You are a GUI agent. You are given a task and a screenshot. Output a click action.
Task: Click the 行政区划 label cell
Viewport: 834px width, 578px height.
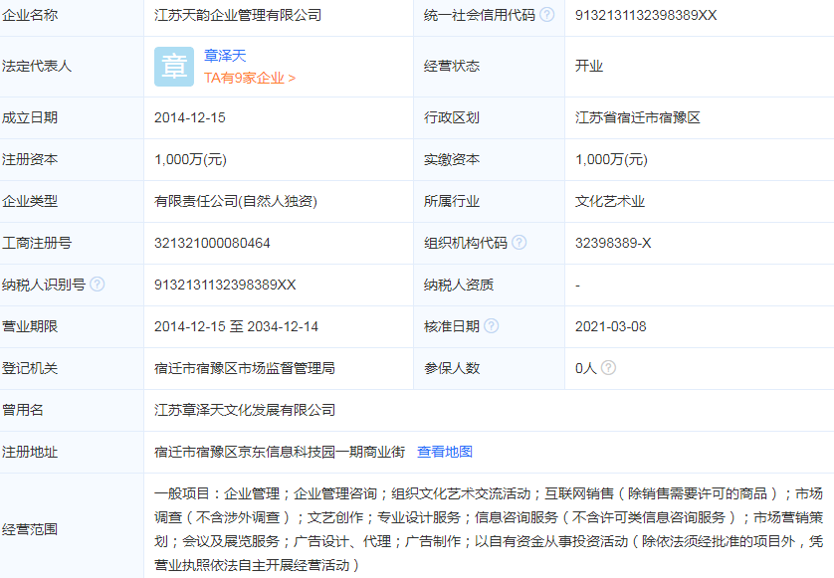489,117
